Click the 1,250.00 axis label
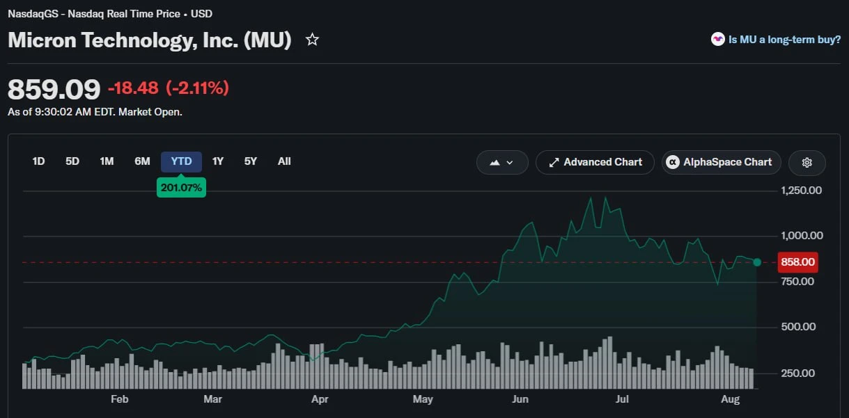Image resolution: width=849 pixels, height=418 pixels. [x=802, y=190]
